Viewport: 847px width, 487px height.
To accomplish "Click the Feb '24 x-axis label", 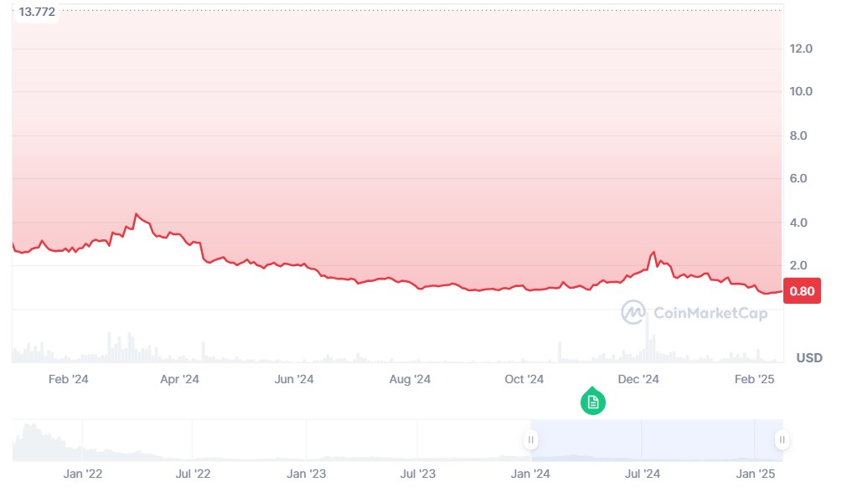I will [x=69, y=379].
